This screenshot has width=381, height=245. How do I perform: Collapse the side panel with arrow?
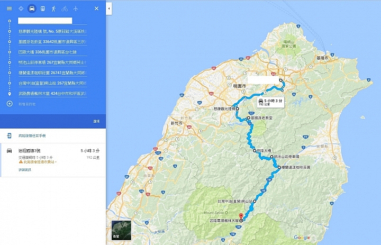pos(109,8)
